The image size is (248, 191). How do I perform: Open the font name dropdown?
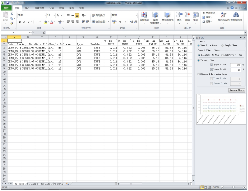click(x=45, y=15)
